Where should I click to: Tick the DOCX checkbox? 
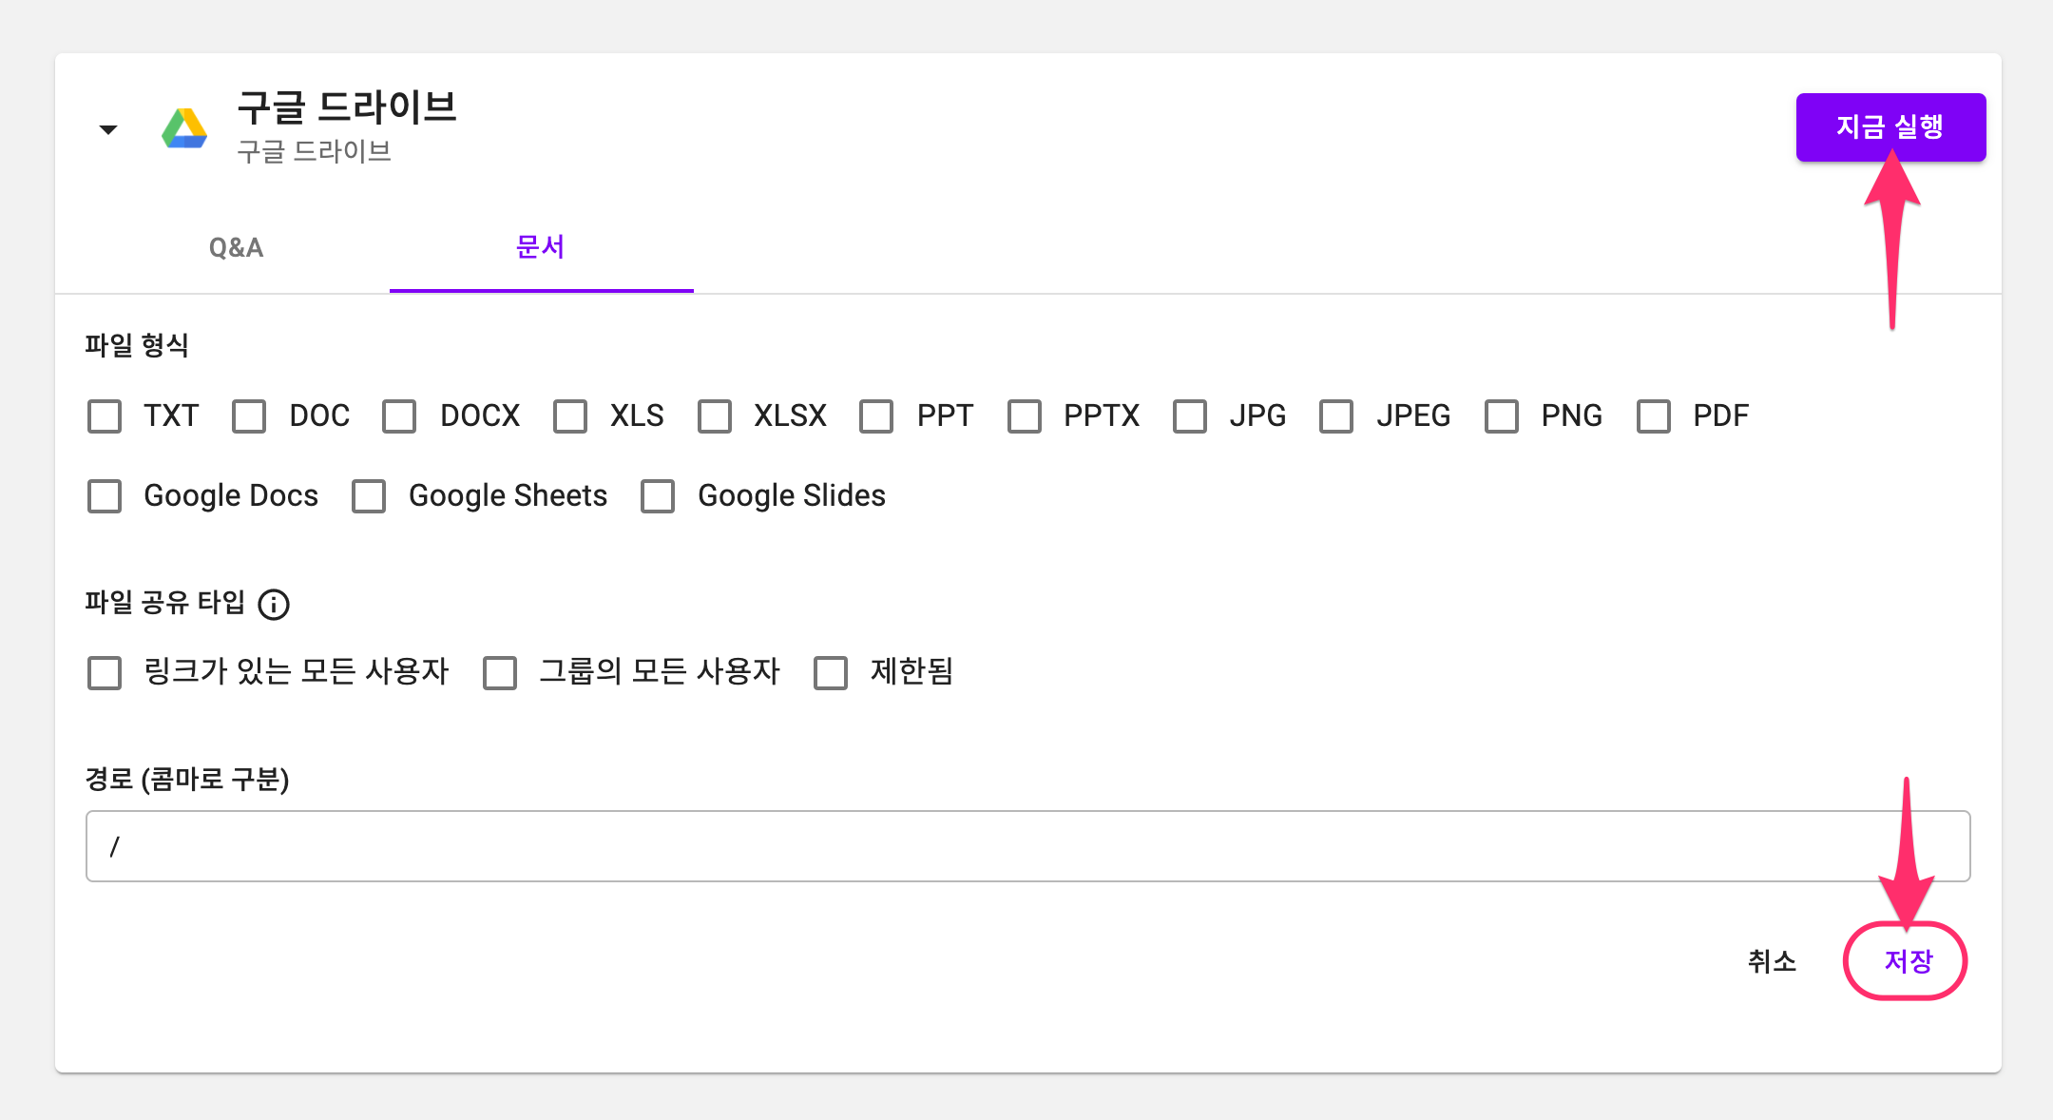(x=399, y=416)
